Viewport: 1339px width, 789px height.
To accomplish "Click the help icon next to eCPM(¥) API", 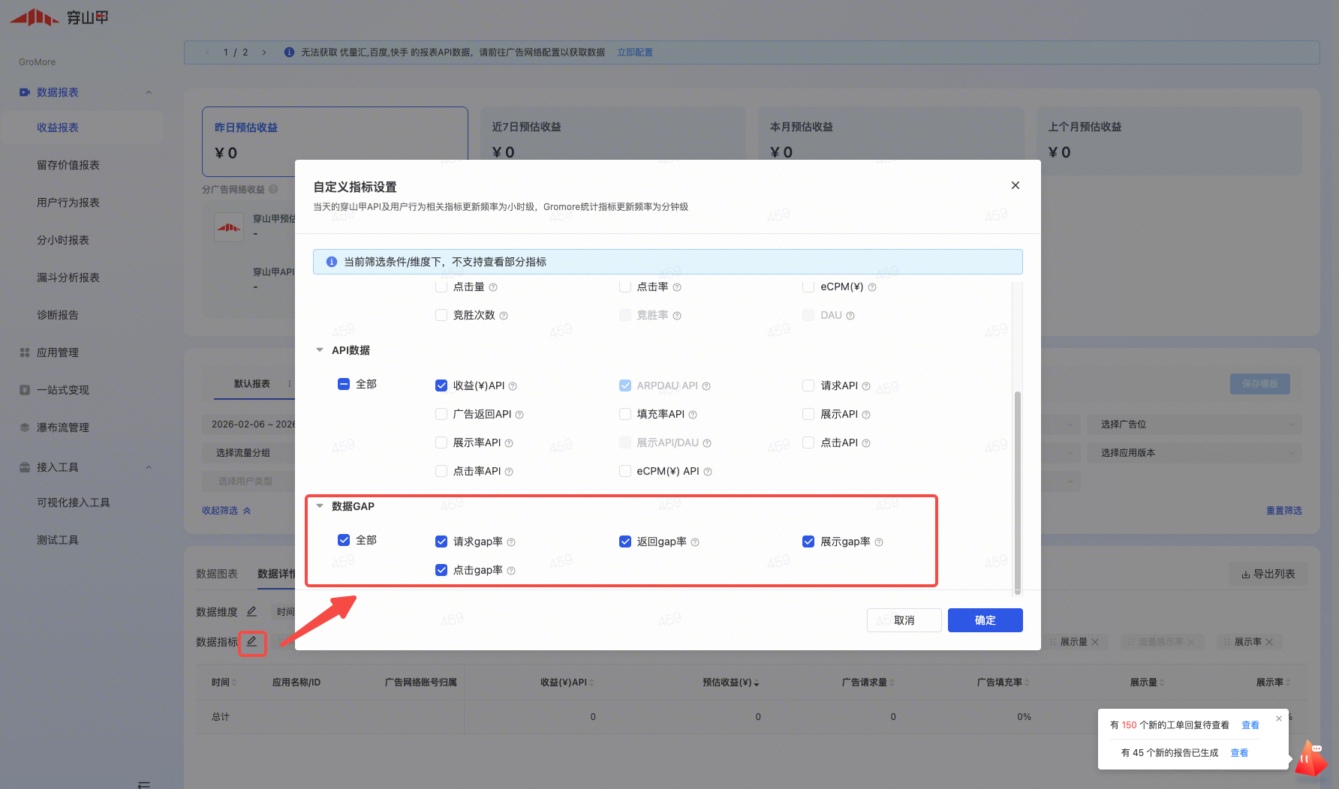I will (x=708, y=472).
